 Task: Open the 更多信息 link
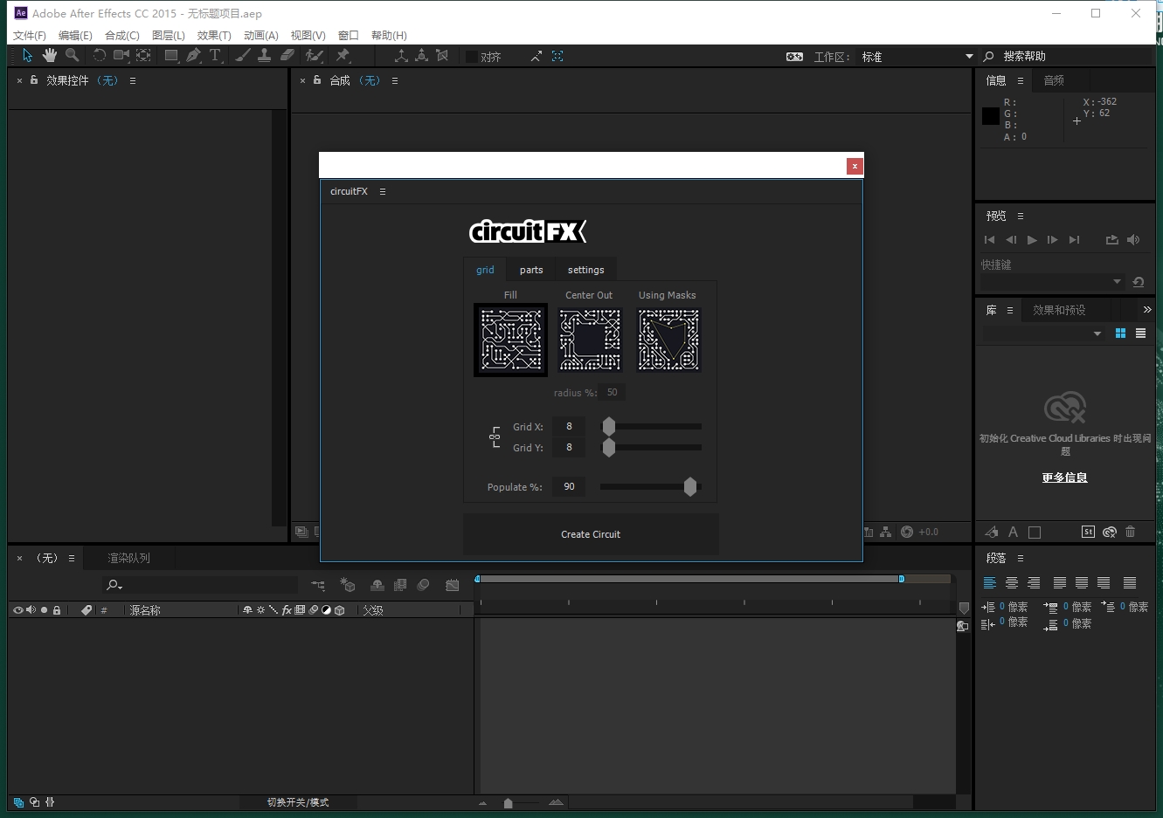pyautogui.click(x=1064, y=478)
